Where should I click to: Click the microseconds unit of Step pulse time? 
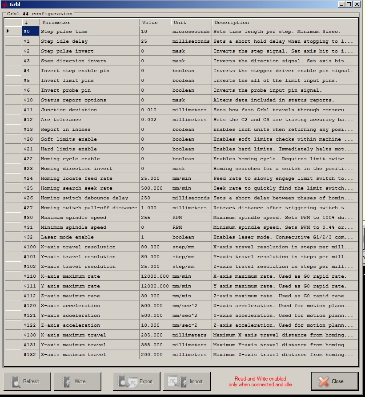point(191,31)
